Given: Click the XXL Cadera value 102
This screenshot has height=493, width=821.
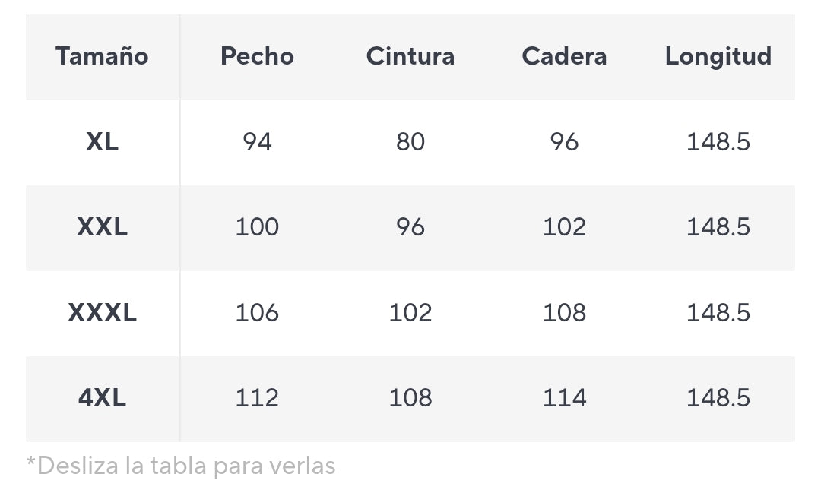Looking at the screenshot, I should 564,227.
